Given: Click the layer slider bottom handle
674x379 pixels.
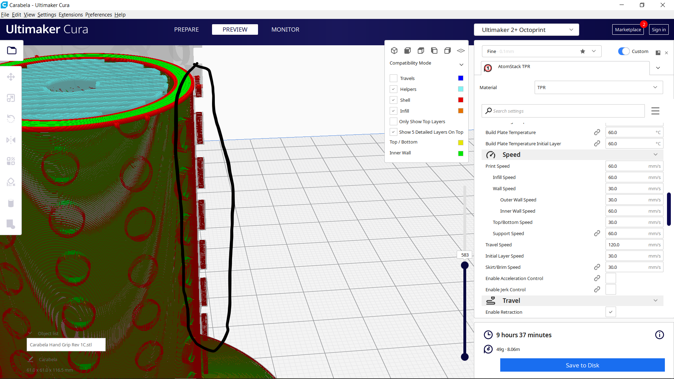Looking at the screenshot, I should (x=465, y=357).
